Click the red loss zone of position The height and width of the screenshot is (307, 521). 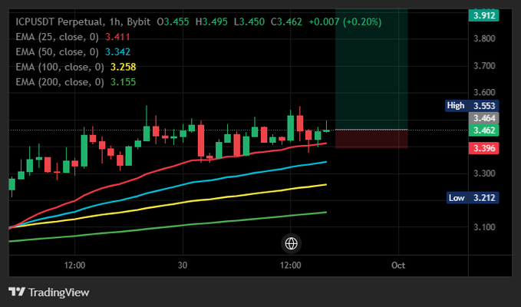coord(371,139)
